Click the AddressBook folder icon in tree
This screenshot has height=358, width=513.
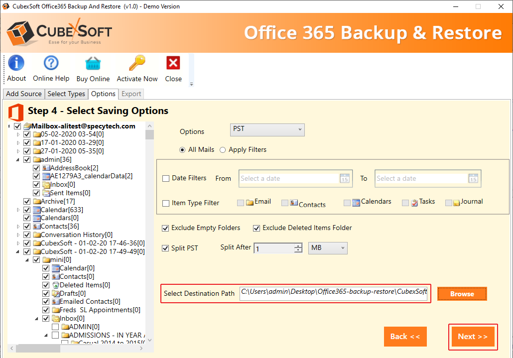[46, 168]
